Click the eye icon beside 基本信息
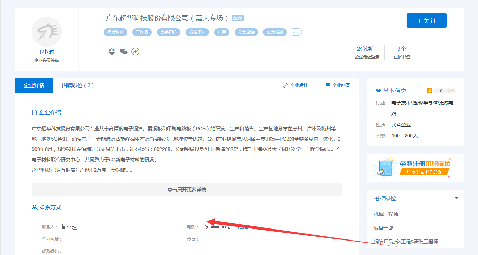This screenshot has height=255, width=478. 378,91
